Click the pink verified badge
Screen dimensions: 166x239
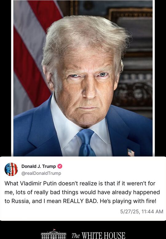pos(60,166)
